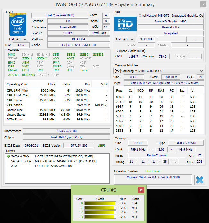Image resolution: width=209 pixels, height=223 pixels.
Task: Click the Microsoft Windows 8.1 OS field
Action: (153, 180)
